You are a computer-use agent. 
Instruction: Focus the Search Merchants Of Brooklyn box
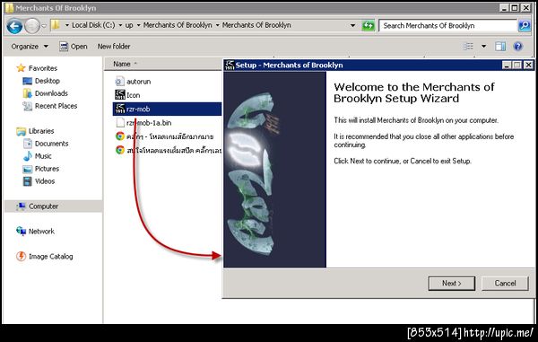click(447, 26)
